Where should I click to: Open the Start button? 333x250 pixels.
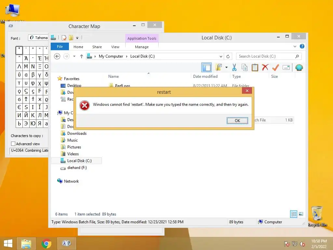(8, 243)
